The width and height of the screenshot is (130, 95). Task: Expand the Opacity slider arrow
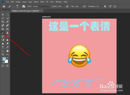(63, 7)
